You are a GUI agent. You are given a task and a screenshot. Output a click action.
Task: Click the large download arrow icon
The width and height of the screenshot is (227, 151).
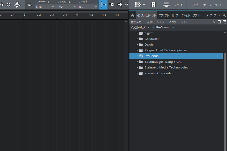[166, 5]
